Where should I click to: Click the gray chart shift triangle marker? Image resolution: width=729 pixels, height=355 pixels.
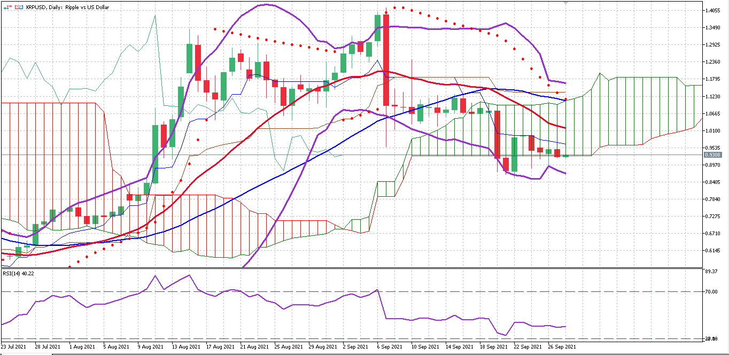tap(566, 3)
